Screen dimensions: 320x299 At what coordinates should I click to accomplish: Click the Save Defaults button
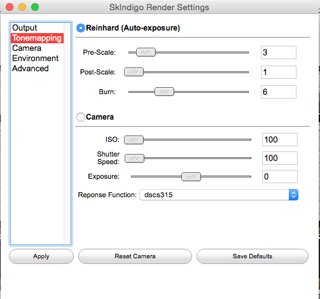(x=253, y=256)
